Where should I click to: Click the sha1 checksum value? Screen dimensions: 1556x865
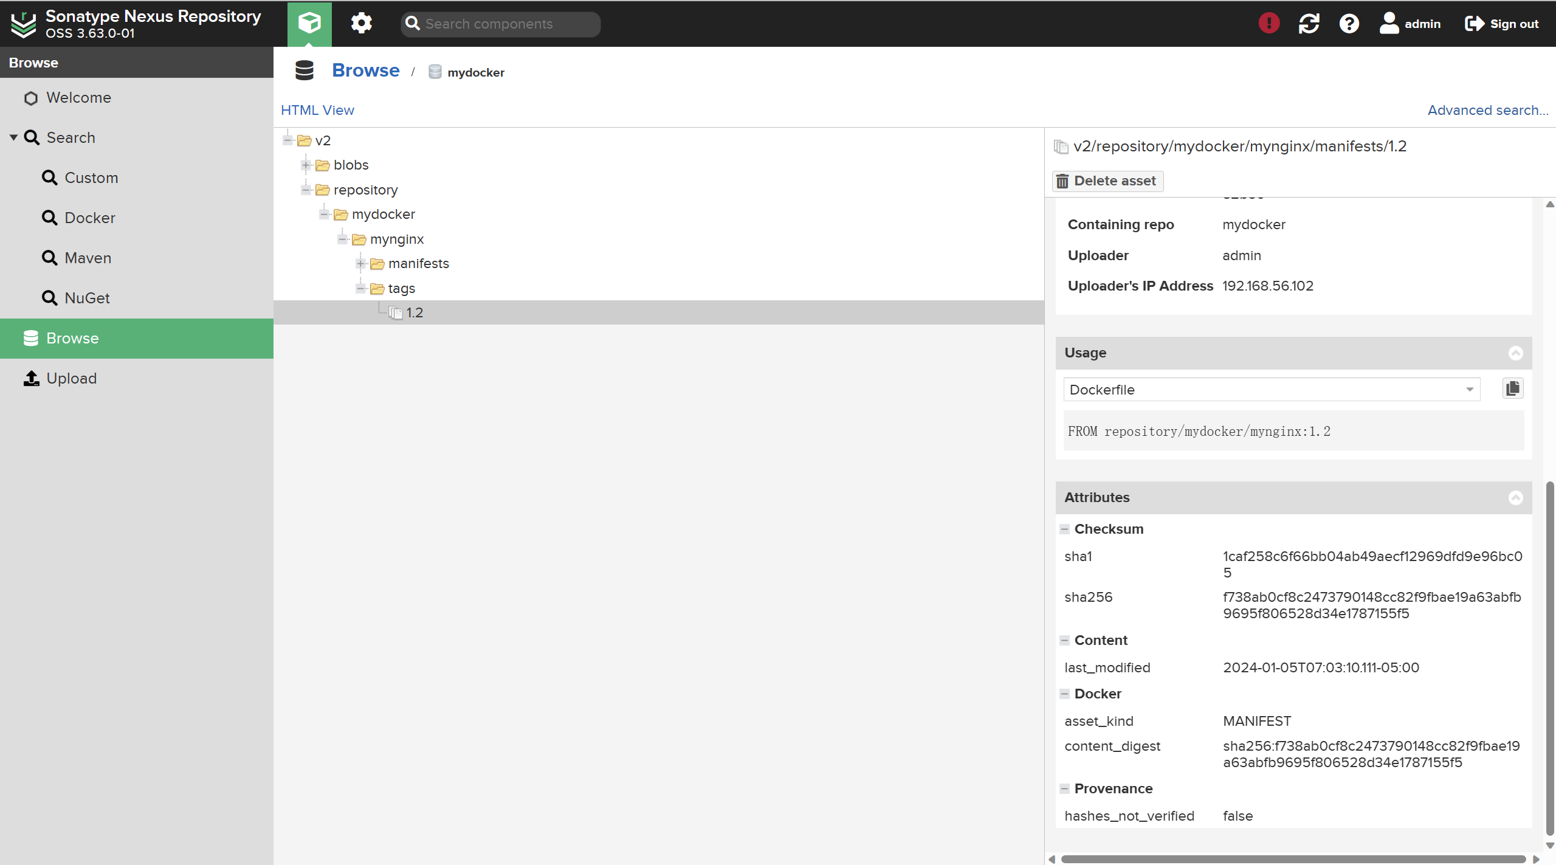(1372, 565)
